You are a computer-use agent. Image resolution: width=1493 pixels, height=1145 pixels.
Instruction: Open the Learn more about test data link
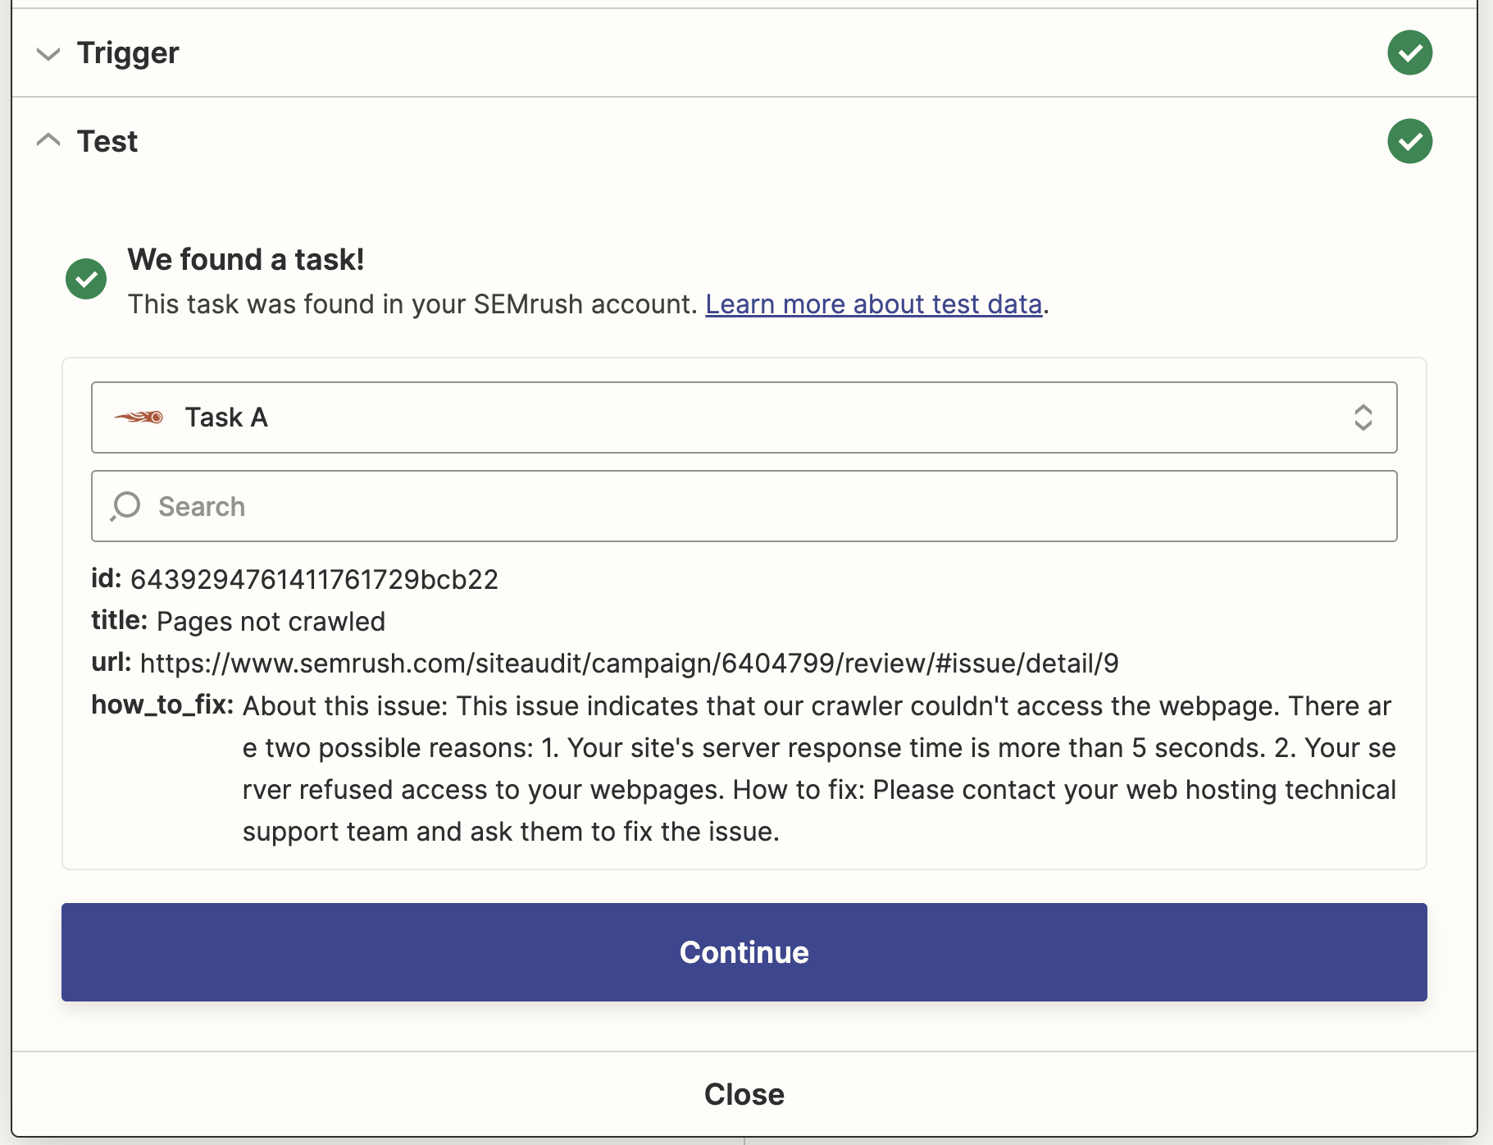coord(875,303)
